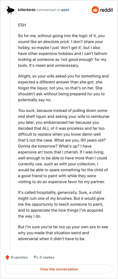Click the "reddit" wordmark text

click(x=106, y=10)
